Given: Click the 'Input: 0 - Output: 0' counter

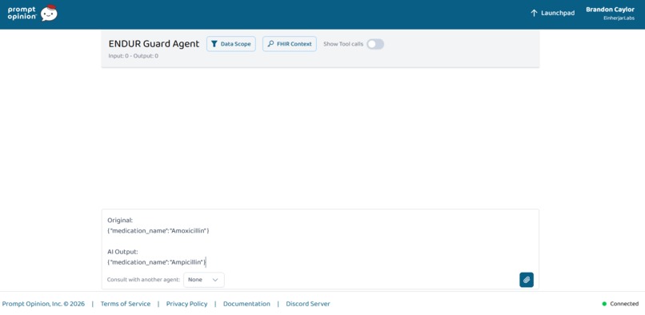Looking at the screenshot, I should (134, 56).
